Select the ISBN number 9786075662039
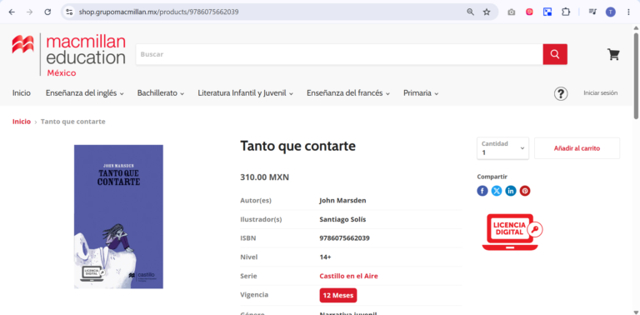Image resolution: width=640 pixels, height=315 pixels. (x=344, y=238)
